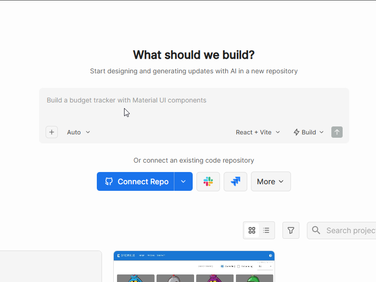Image resolution: width=376 pixels, height=282 pixels.
Task: Switch to grid view
Action: click(252, 230)
